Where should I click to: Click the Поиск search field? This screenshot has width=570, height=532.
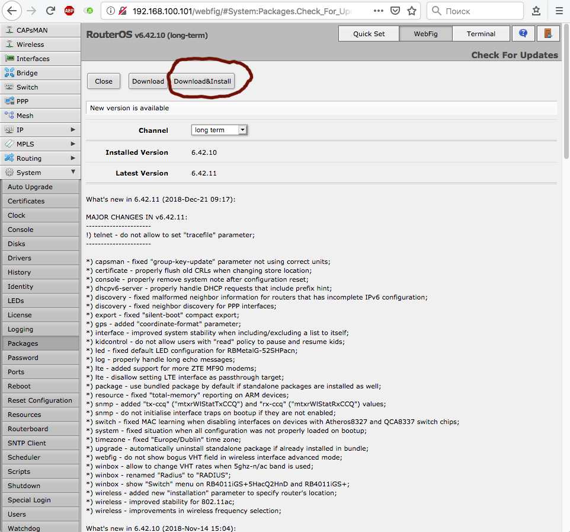(x=476, y=11)
